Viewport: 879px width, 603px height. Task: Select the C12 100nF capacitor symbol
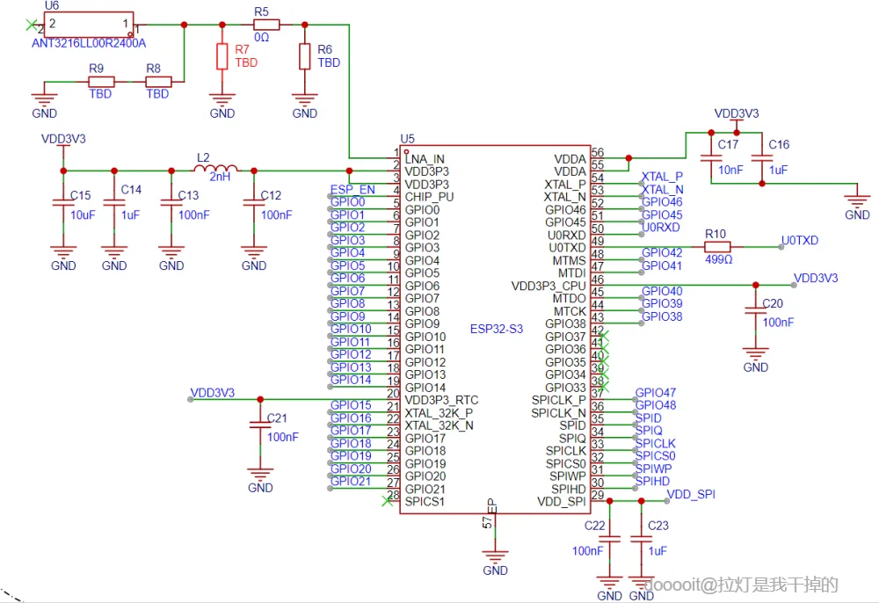[x=254, y=203]
